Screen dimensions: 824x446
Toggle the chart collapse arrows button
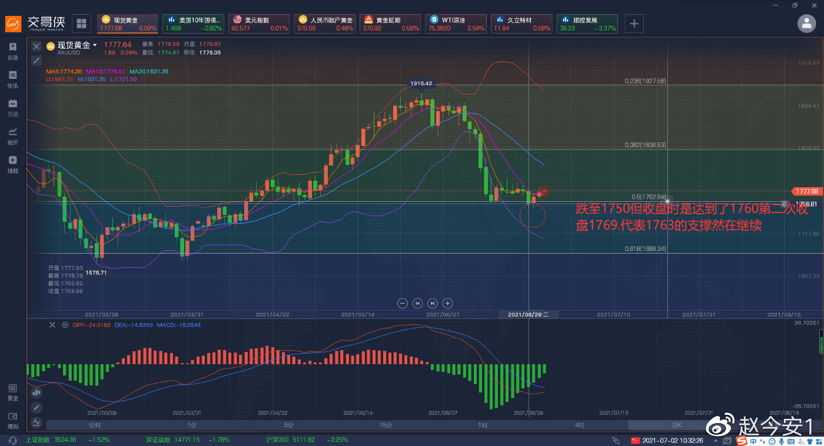36,60
